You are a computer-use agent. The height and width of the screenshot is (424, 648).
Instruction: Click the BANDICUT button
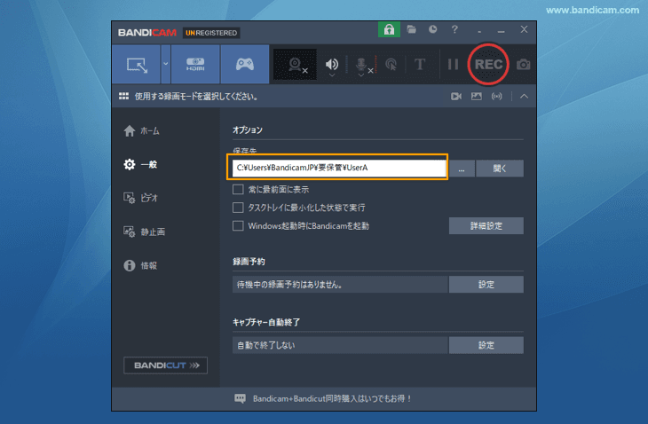[x=166, y=365]
